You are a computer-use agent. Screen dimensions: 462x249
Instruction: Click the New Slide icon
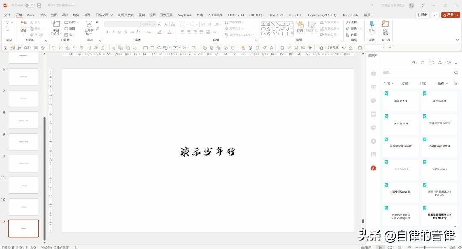56,24
